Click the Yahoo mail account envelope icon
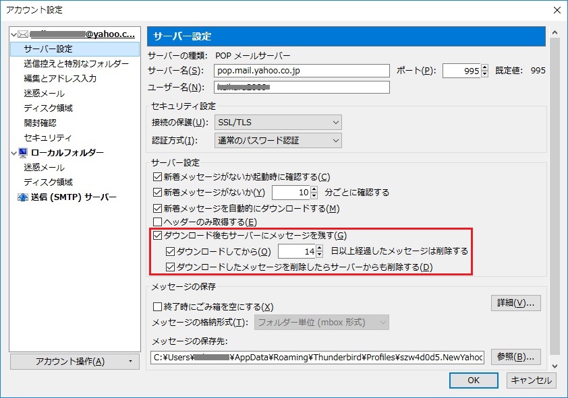The image size is (568, 398). tap(23, 34)
